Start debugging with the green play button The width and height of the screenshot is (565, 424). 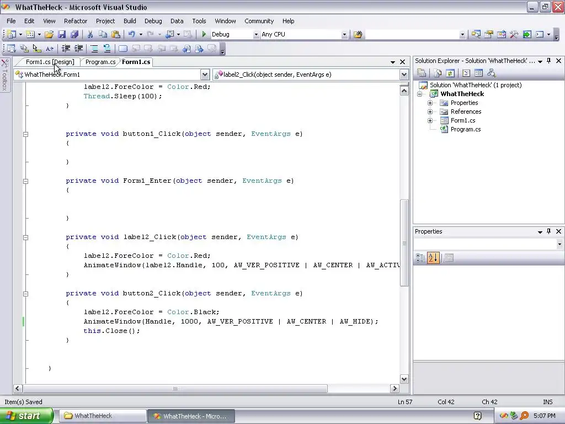[x=204, y=34]
